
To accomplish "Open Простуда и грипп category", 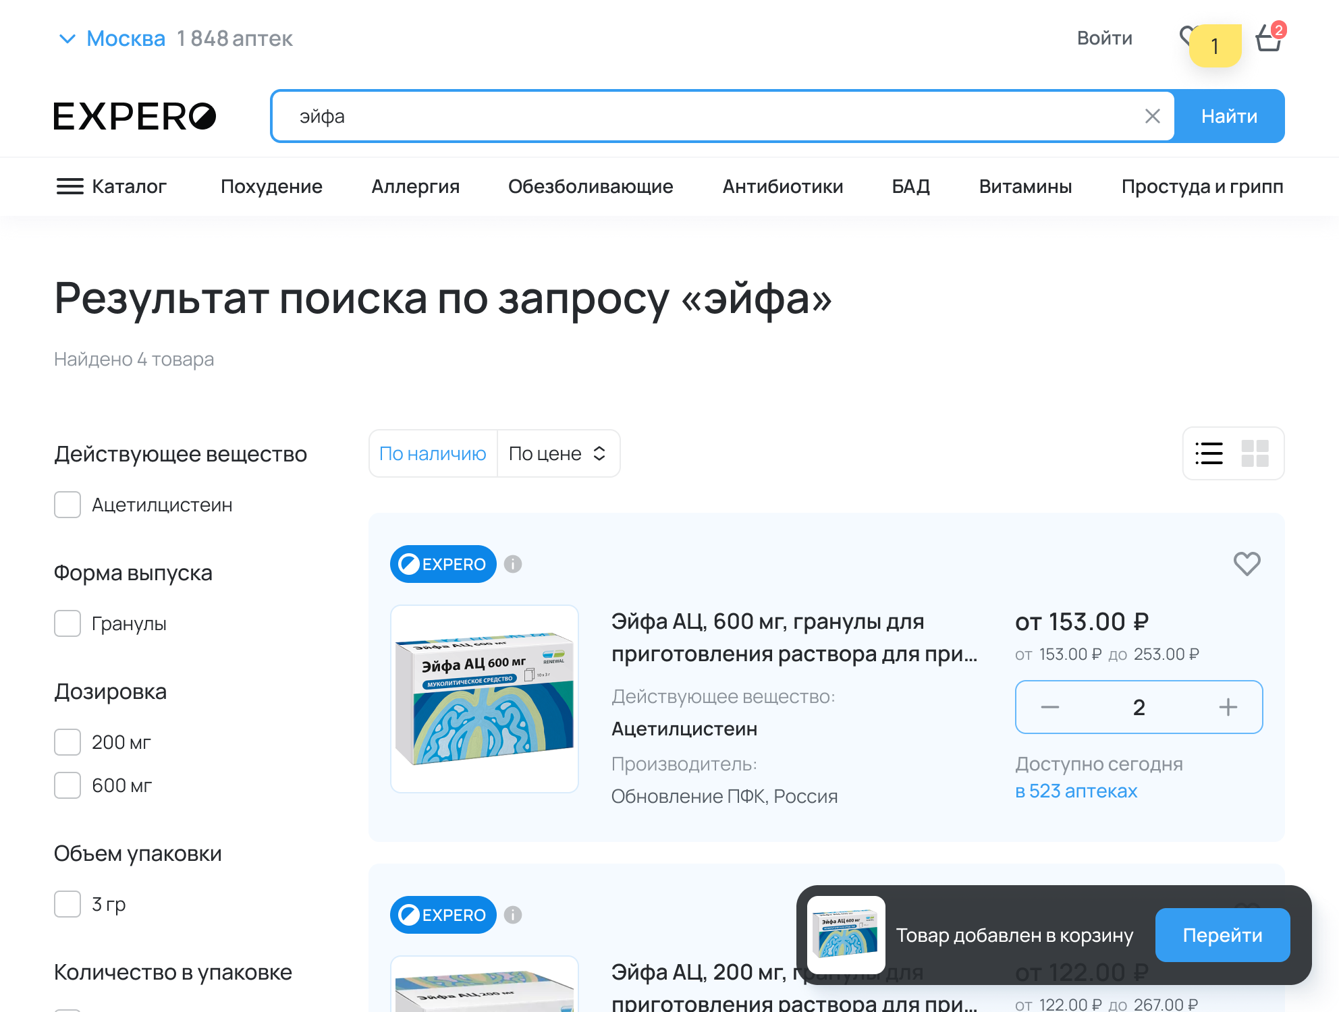I will 1202,186.
